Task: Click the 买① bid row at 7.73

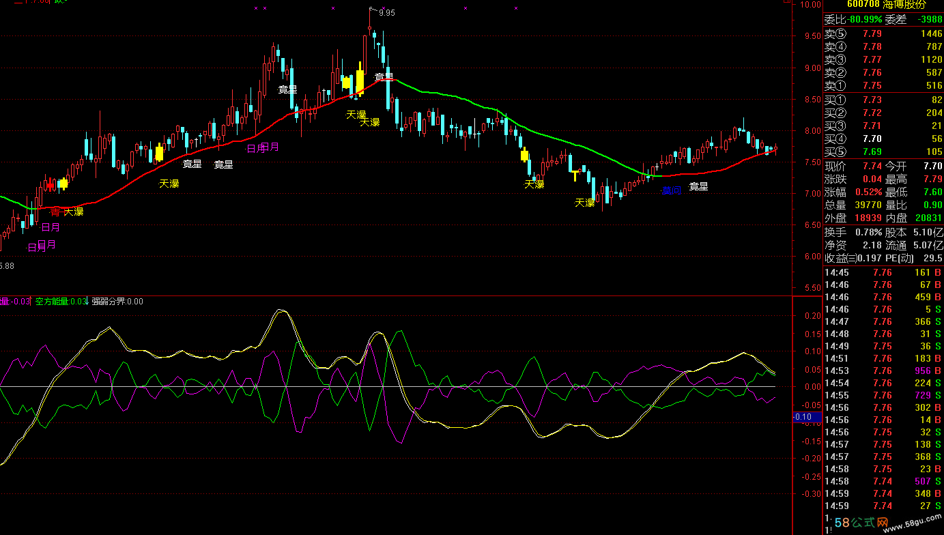Action: [883, 100]
